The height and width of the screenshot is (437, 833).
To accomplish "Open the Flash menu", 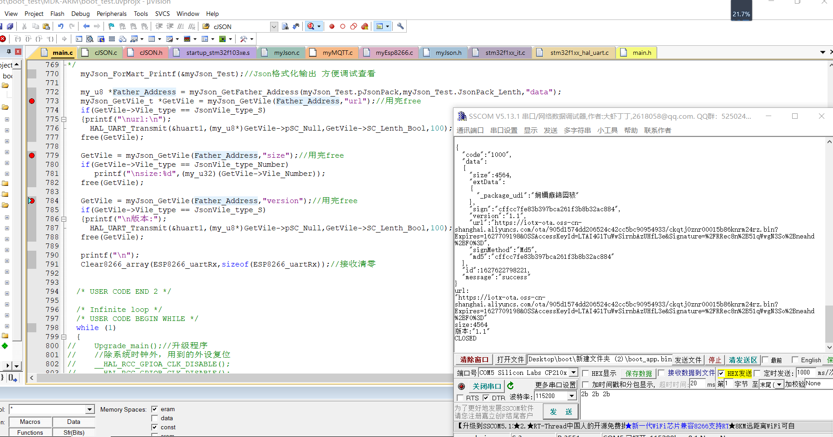I will [57, 14].
